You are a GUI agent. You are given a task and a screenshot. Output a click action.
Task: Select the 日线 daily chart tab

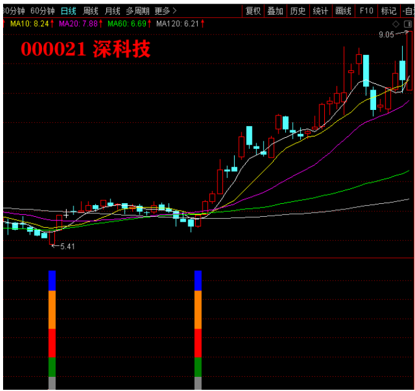pyautogui.click(x=69, y=11)
